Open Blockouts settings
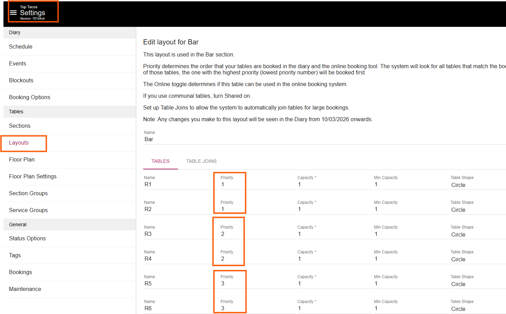Viewport: 506px width, 314px height. (x=21, y=81)
